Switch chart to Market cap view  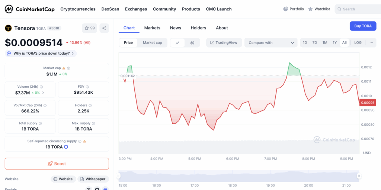[152, 43]
